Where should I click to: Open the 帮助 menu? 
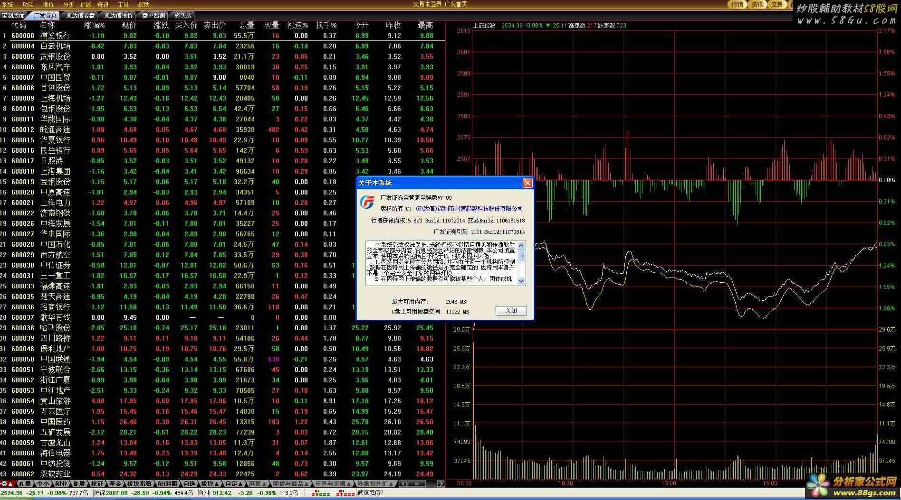point(144,4)
